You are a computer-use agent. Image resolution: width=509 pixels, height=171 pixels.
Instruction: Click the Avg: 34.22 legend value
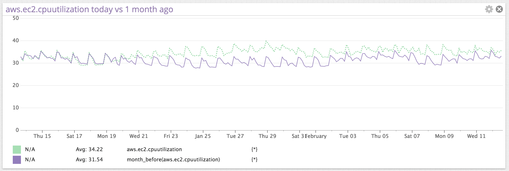coord(89,149)
